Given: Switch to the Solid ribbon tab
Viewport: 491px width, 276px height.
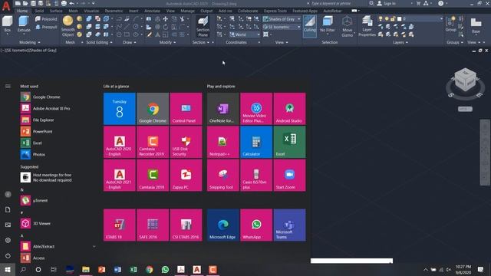Looking at the screenshot, I should (39, 11).
